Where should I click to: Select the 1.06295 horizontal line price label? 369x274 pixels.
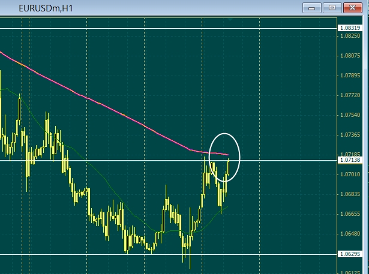coord(350,254)
